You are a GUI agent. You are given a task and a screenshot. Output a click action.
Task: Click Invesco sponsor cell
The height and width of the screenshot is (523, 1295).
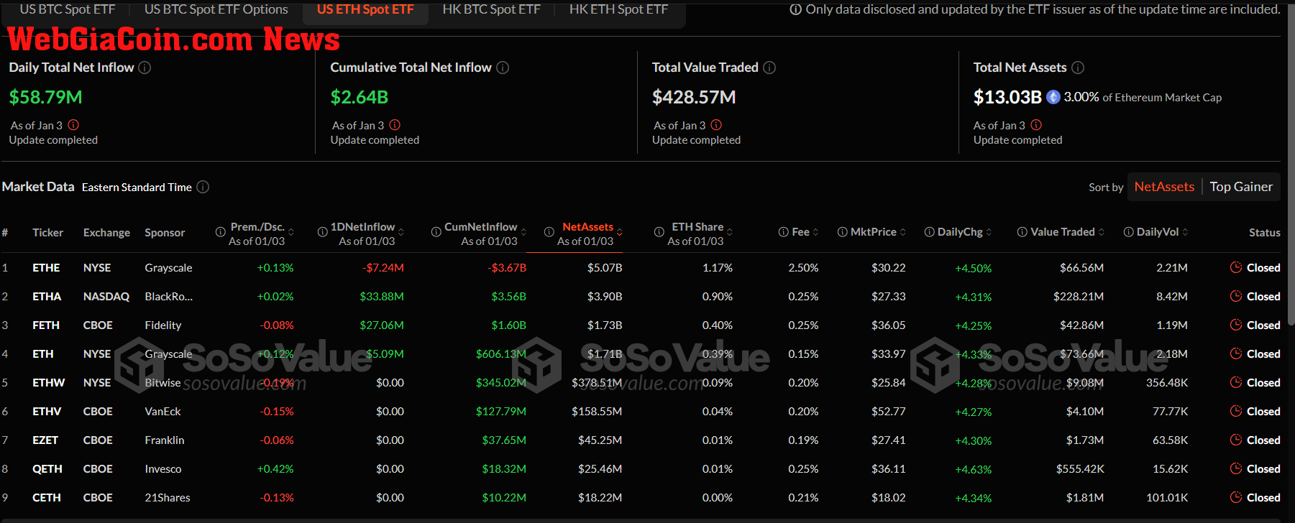[x=163, y=468]
